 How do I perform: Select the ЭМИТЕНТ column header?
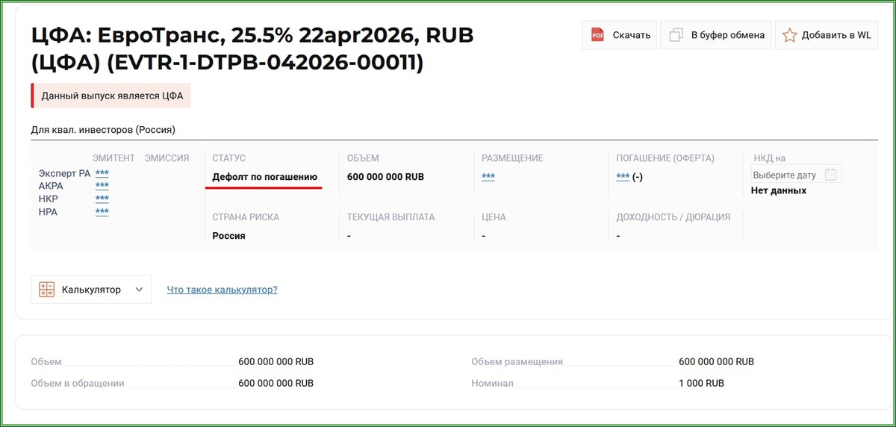click(113, 158)
